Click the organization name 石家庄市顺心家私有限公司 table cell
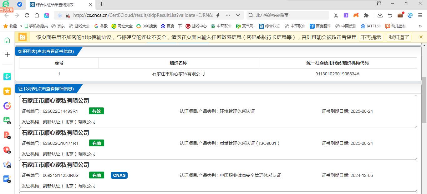Viewport: 427px width, 194px height. pyautogui.click(x=178, y=74)
